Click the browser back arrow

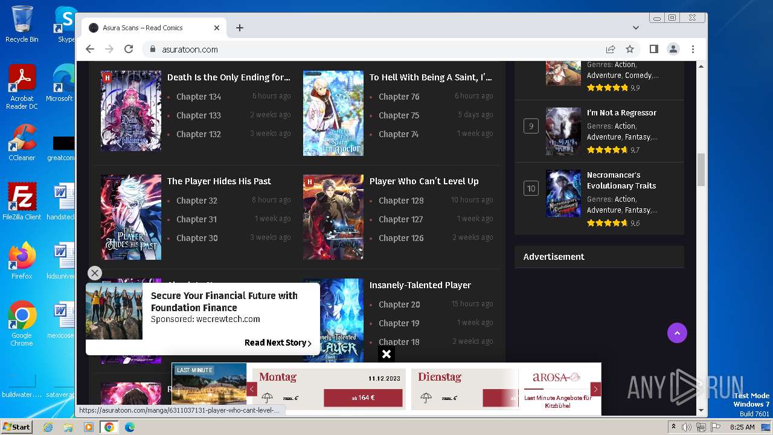[x=90, y=50]
